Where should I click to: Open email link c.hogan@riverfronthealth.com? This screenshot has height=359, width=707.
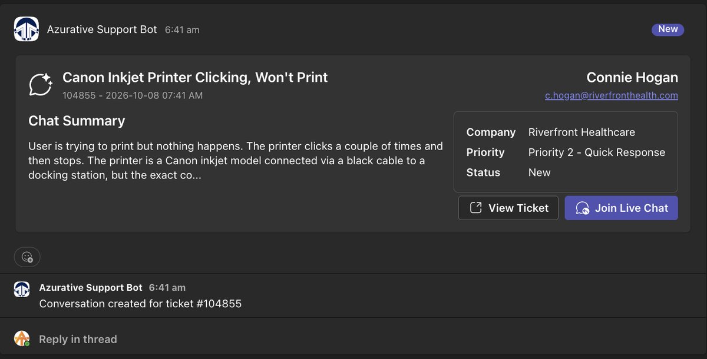pyautogui.click(x=612, y=95)
